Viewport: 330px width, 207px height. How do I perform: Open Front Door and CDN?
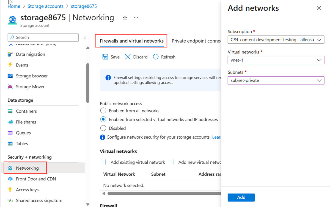(x=36, y=179)
